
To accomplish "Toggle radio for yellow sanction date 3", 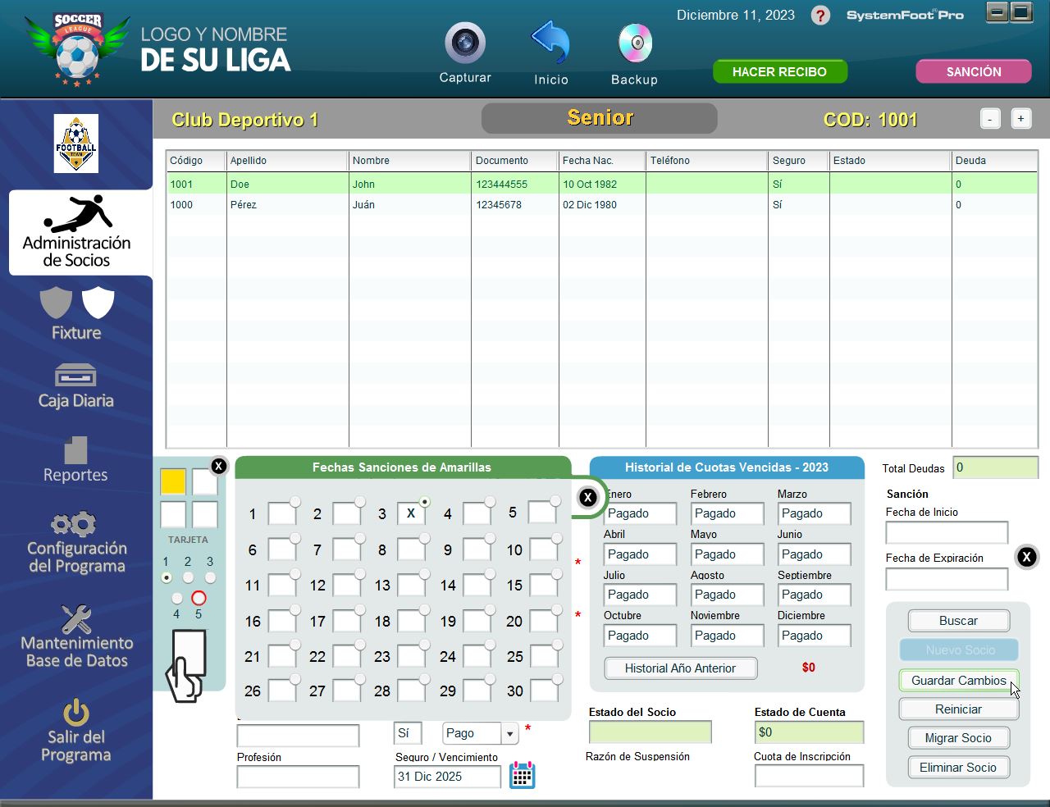I will [x=425, y=501].
